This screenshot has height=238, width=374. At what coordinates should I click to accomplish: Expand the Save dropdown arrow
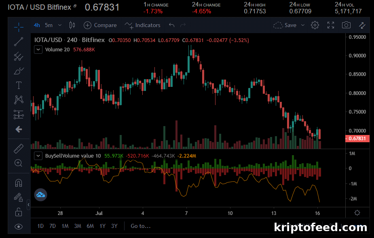303,25
